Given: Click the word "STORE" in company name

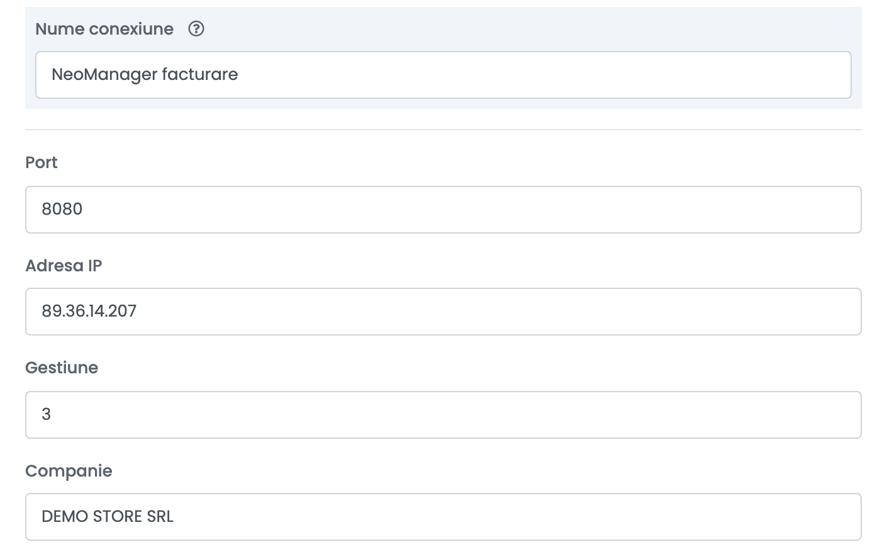Looking at the screenshot, I should 118,516.
